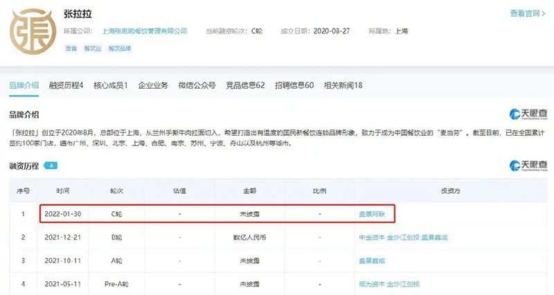Select the 数亿人民币 amount cell
Viewport: 554px width, 295px height.
click(x=249, y=238)
